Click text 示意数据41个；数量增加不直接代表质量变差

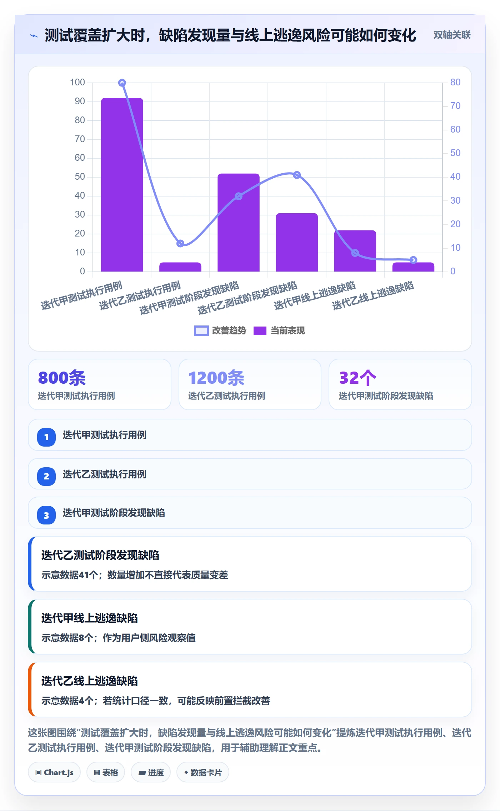135,575
